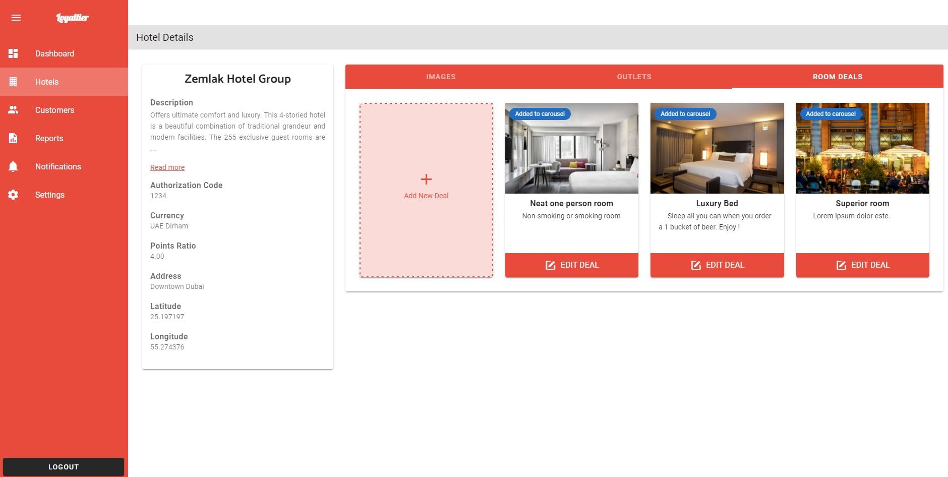Click carousel badge on Neat one person room
Screen dimensions: 948x477
coord(540,114)
